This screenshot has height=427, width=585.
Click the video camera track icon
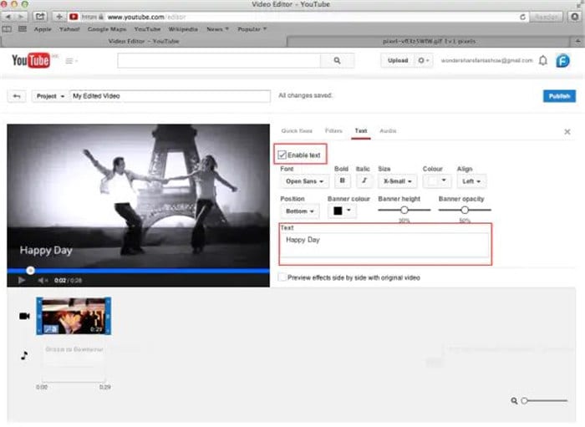pyautogui.click(x=24, y=316)
